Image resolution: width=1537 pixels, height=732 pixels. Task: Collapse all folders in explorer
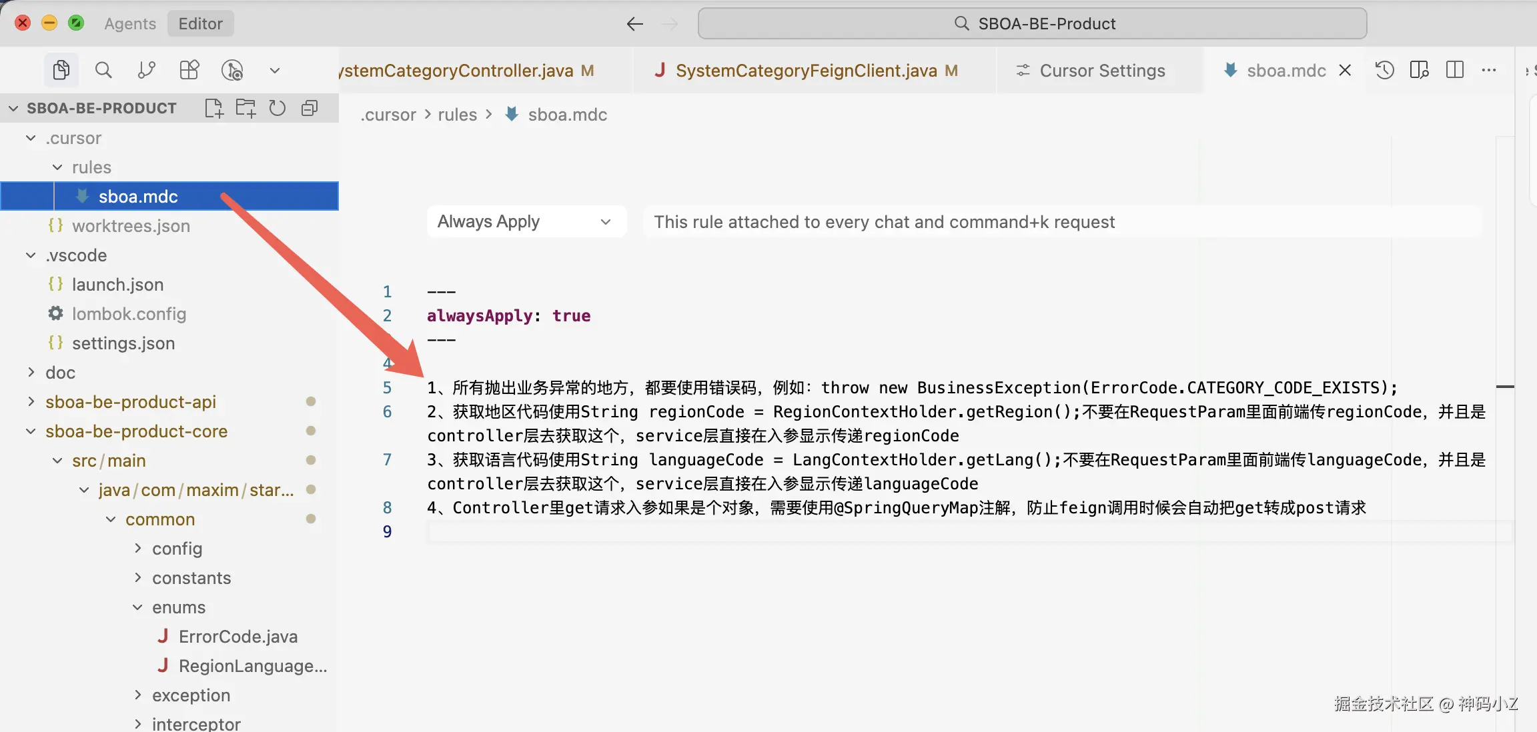point(310,108)
